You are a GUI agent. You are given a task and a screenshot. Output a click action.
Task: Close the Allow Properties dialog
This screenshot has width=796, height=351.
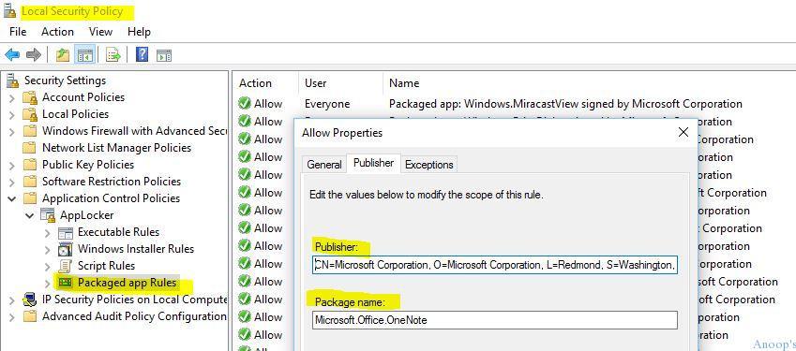[683, 132]
